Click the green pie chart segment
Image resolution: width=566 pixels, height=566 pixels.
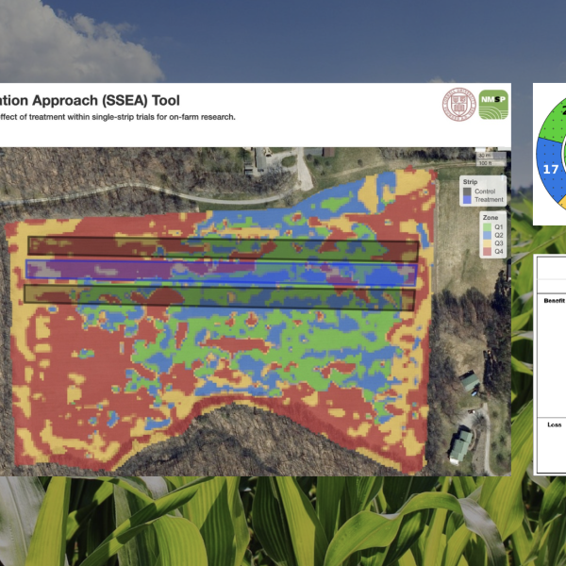tap(552, 125)
